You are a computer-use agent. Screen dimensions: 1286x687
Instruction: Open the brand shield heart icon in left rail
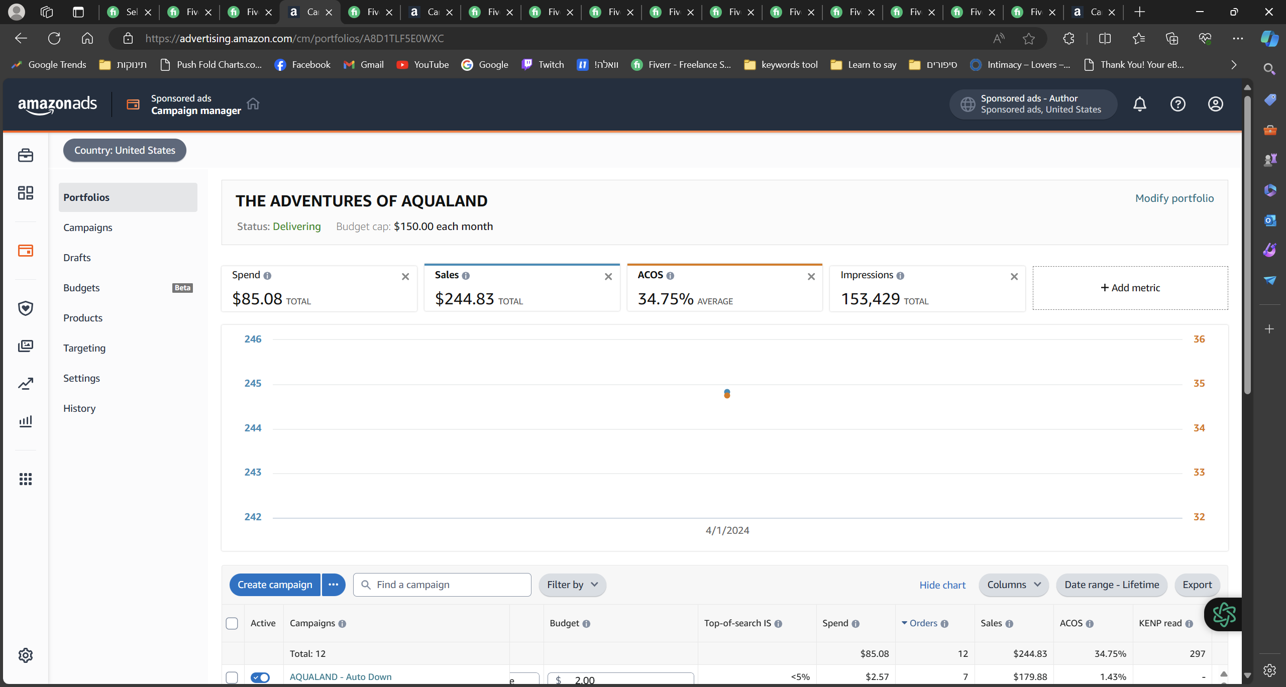tap(26, 308)
